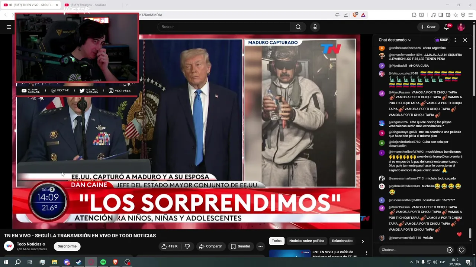This screenshot has height=267, width=476.
Task: Open Task View from the taskbar
Action: 30,262
